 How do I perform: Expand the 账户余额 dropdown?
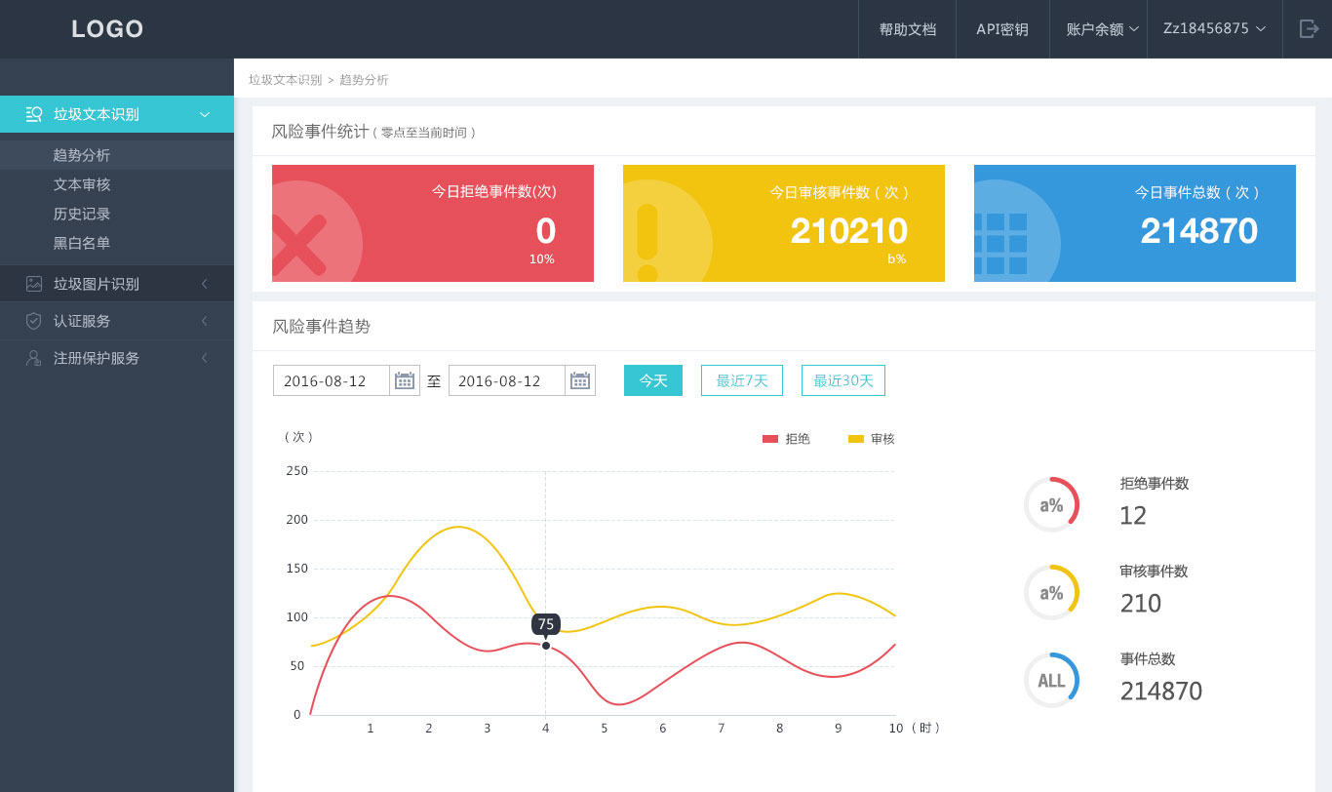click(1102, 29)
